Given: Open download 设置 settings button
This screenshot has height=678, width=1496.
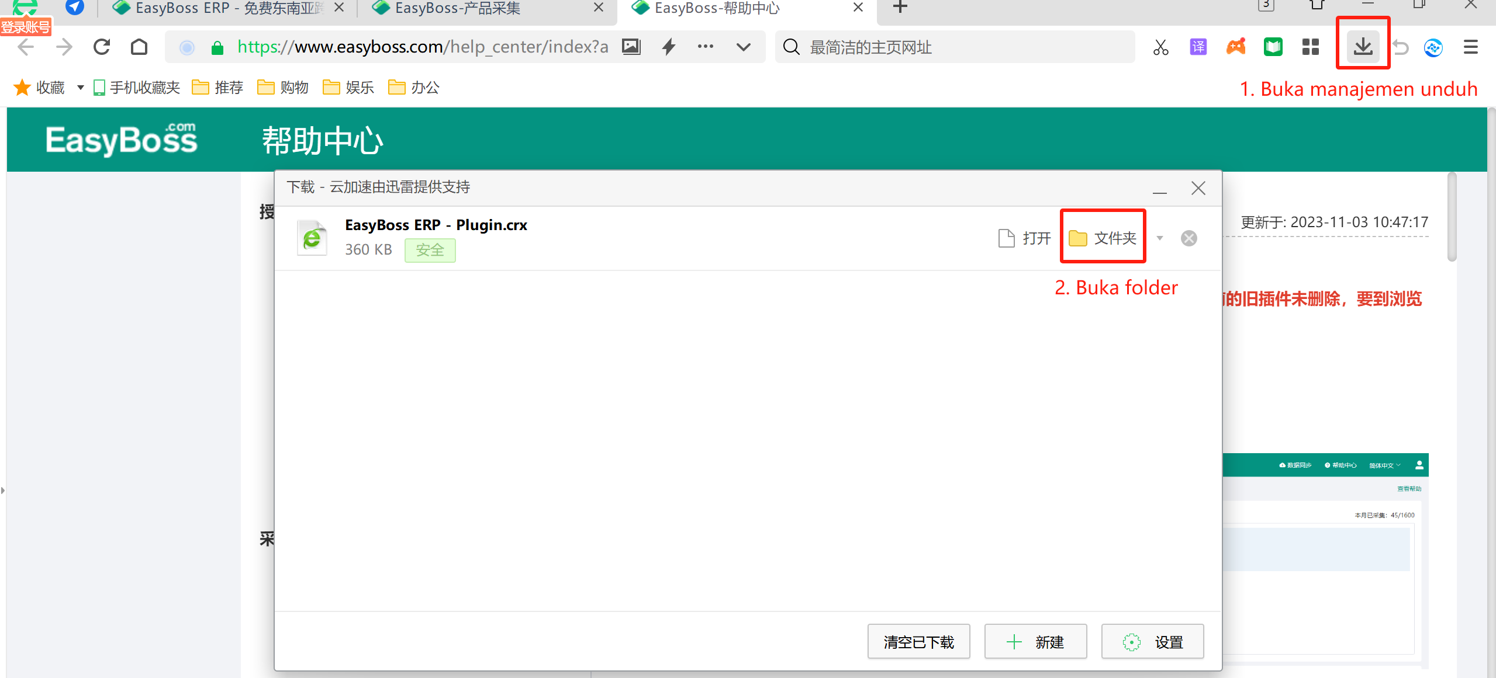Looking at the screenshot, I should click(1153, 642).
